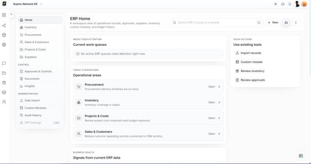Open Data Import in Administration
The width and height of the screenshot is (311, 164).
40,100
